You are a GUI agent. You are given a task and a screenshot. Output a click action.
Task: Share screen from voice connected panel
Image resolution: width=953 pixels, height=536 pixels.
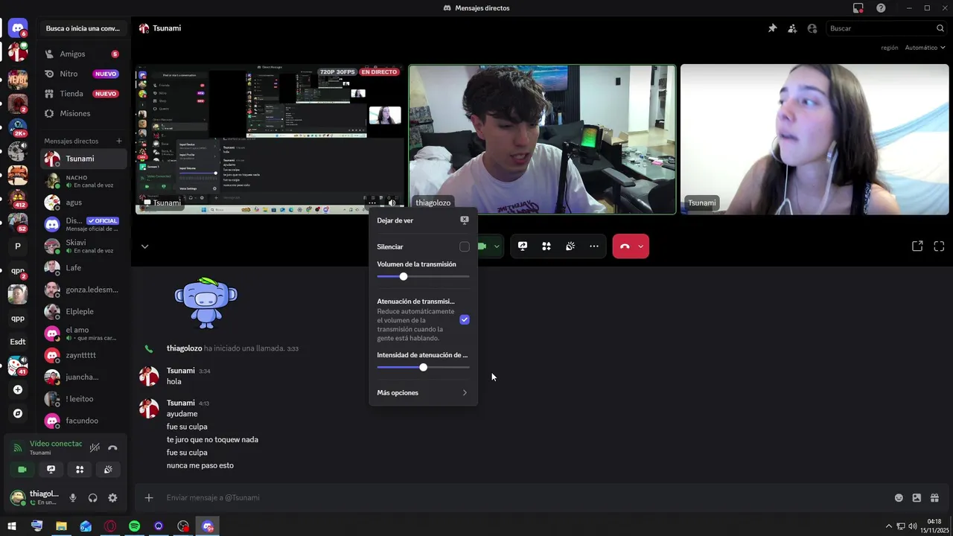51,470
